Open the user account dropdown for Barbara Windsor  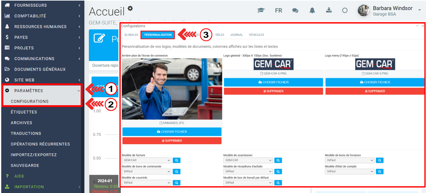coord(419,10)
